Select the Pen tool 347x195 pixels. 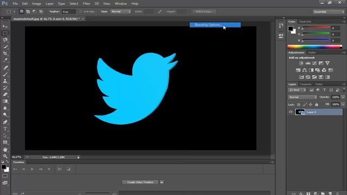(x=5, y=122)
